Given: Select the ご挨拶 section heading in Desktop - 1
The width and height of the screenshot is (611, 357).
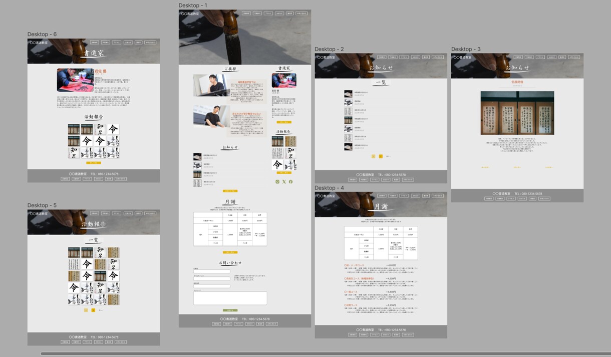Looking at the screenshot, I should pos(230,69).
